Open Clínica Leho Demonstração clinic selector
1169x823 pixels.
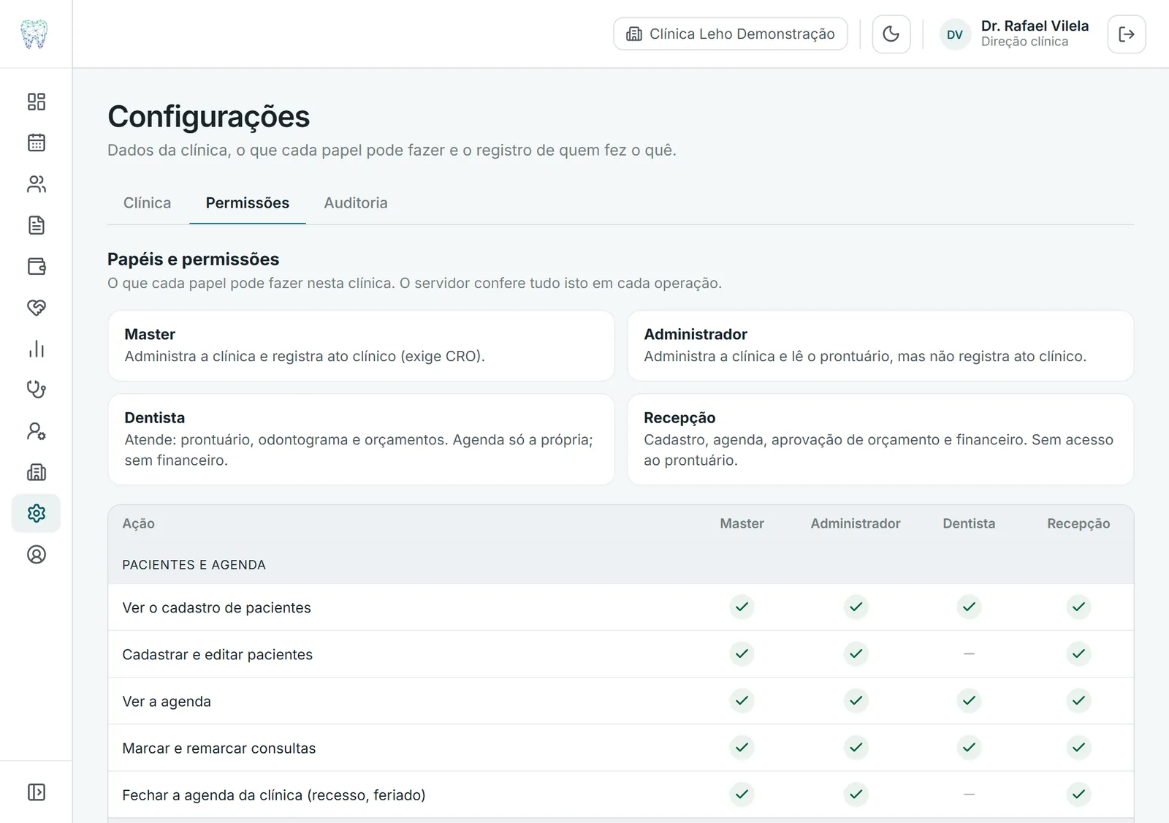pyautogui.click(x=731, y=34)
